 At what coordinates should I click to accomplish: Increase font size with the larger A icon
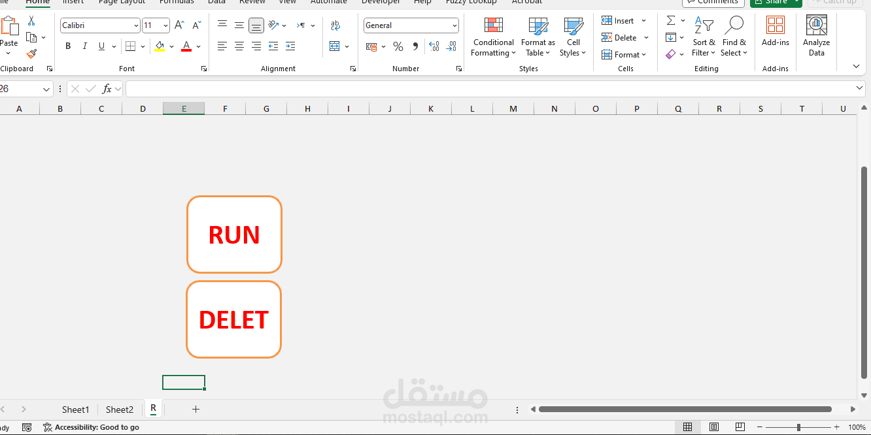pos(179,25)
